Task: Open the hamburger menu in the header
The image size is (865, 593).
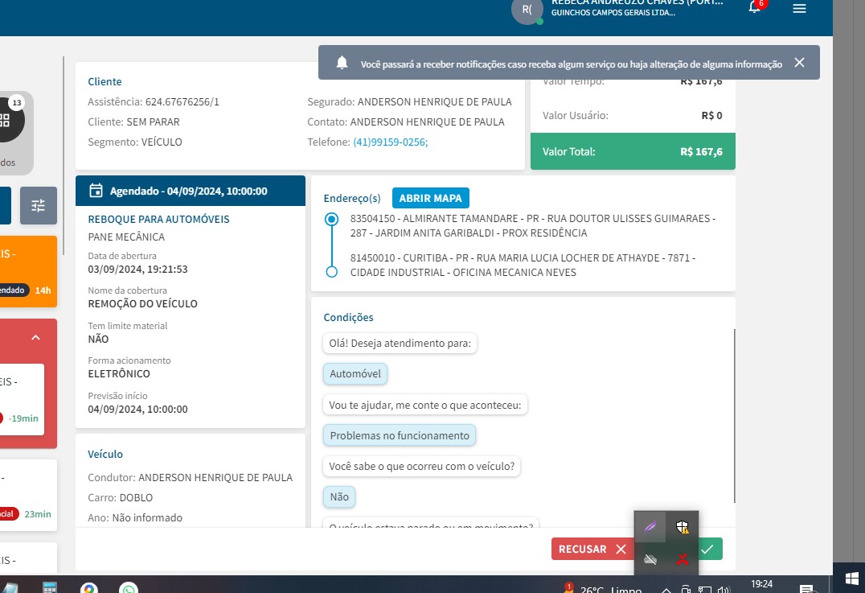Action: coord(799,8)
